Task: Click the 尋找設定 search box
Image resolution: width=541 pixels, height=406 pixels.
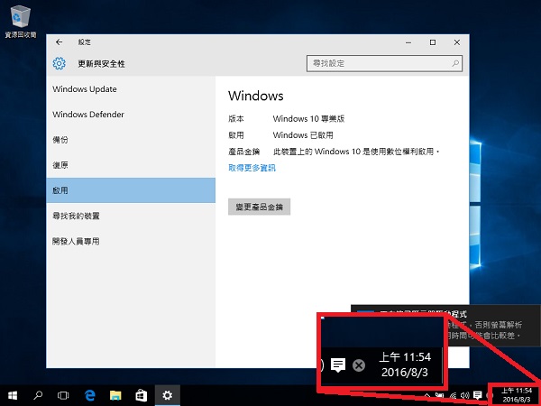Action: coord(384,63)
